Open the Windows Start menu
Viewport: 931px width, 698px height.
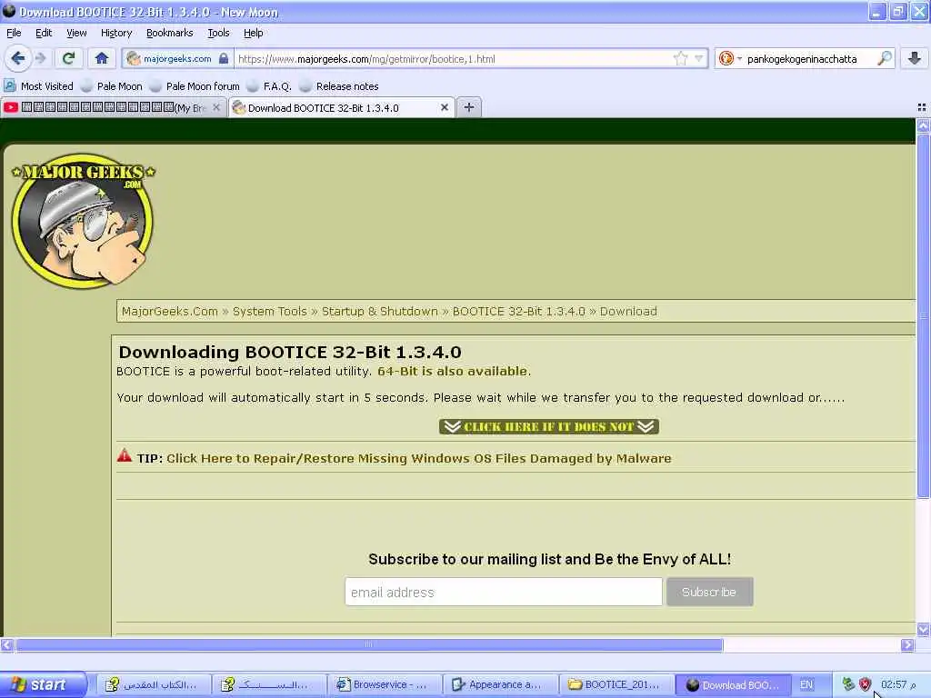[x=42, y=684]
